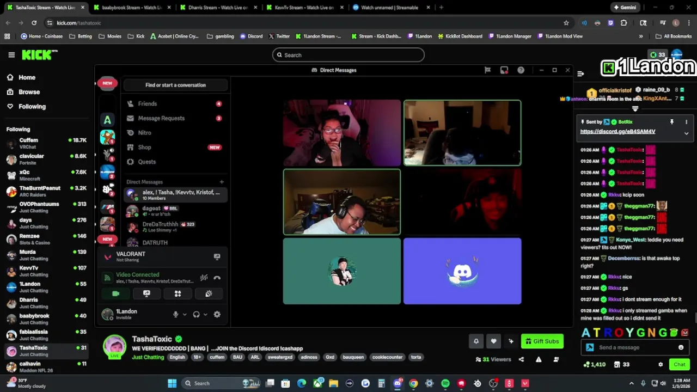Toggle Discord microphone mute in streamed window

[x=175, y=314]
